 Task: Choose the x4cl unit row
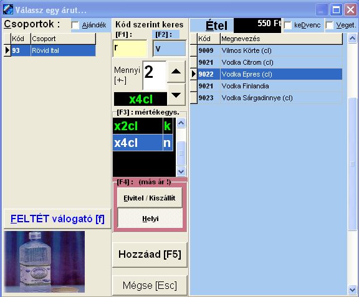point(143,143)
